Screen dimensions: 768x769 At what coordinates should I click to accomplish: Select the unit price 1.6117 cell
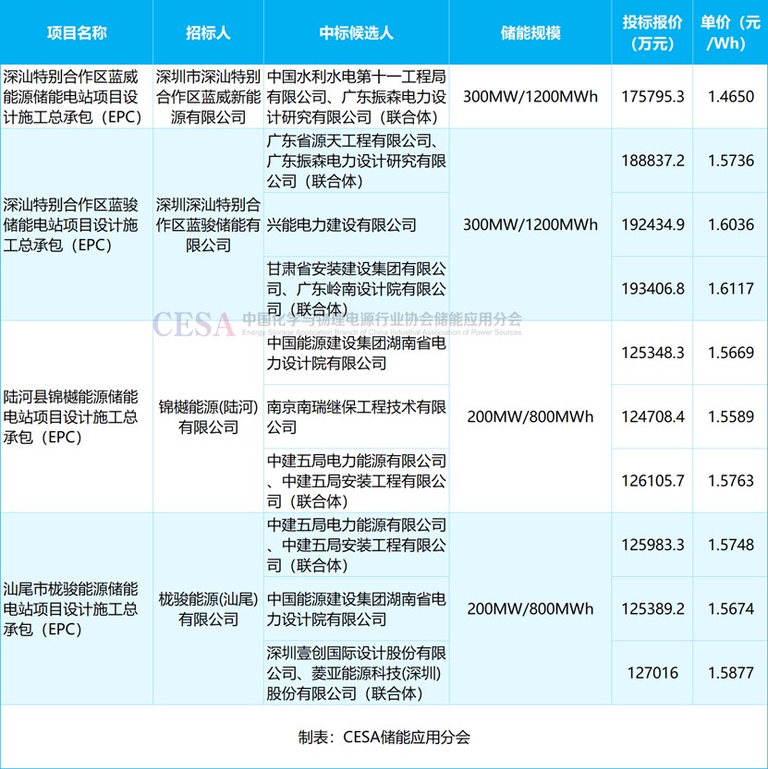(x=730, y=288)
